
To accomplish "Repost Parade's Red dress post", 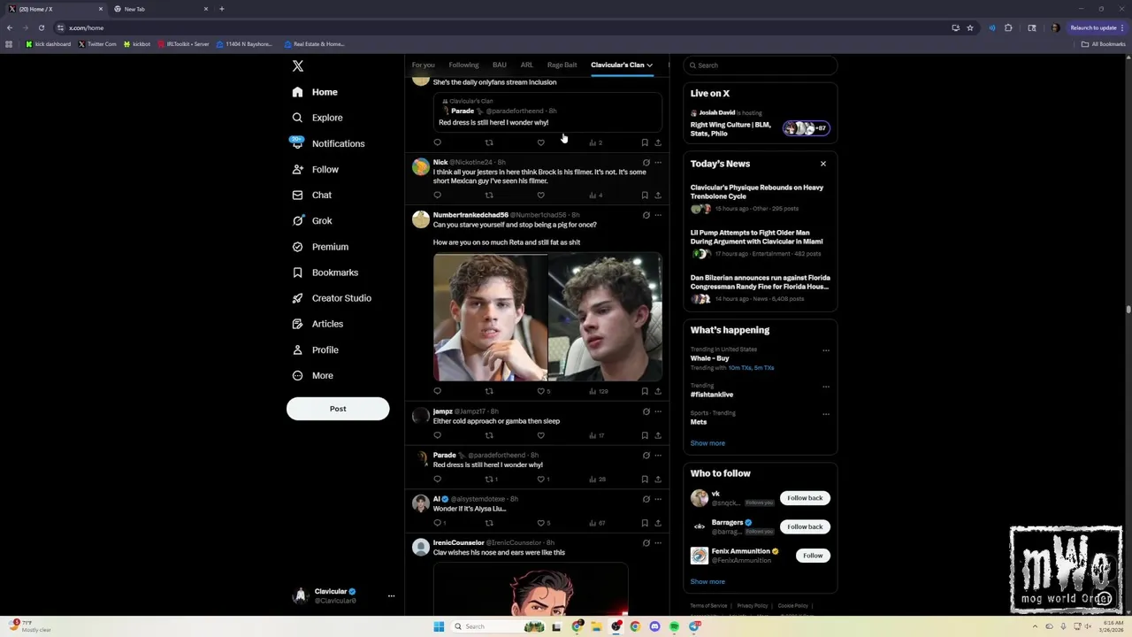I will 489,480.
